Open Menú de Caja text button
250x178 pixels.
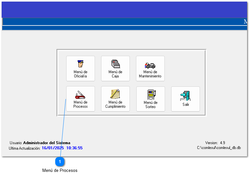pyautogui.click(x=115, y=74)
